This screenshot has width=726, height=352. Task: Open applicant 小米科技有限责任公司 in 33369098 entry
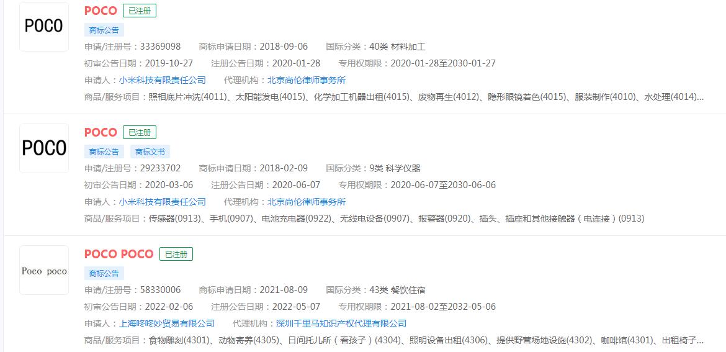click(x=162, y=80)
